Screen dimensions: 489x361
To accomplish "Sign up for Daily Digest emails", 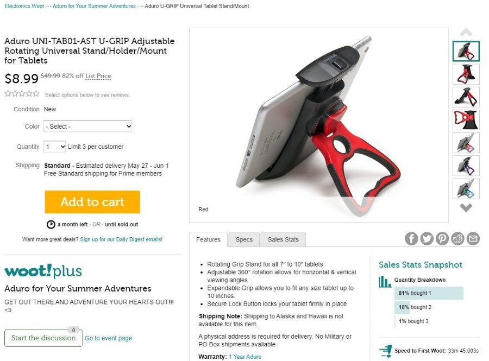I will 121,239.
